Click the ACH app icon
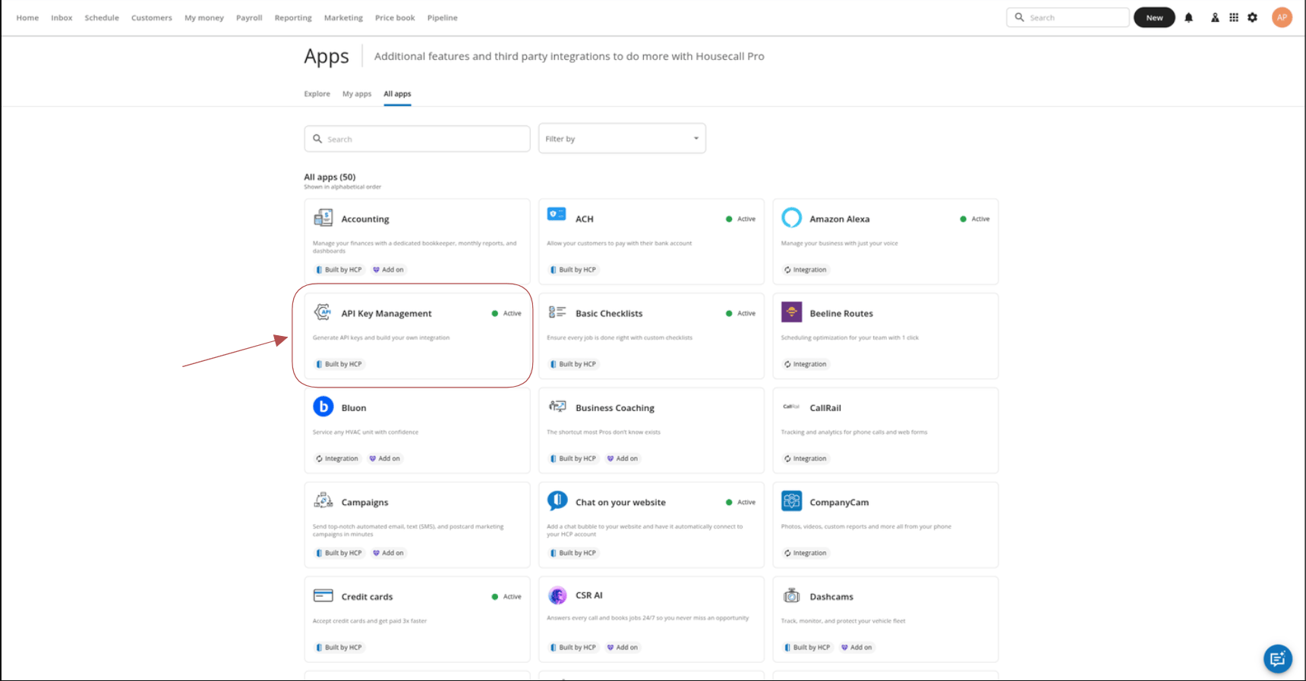 pos(557,215)
